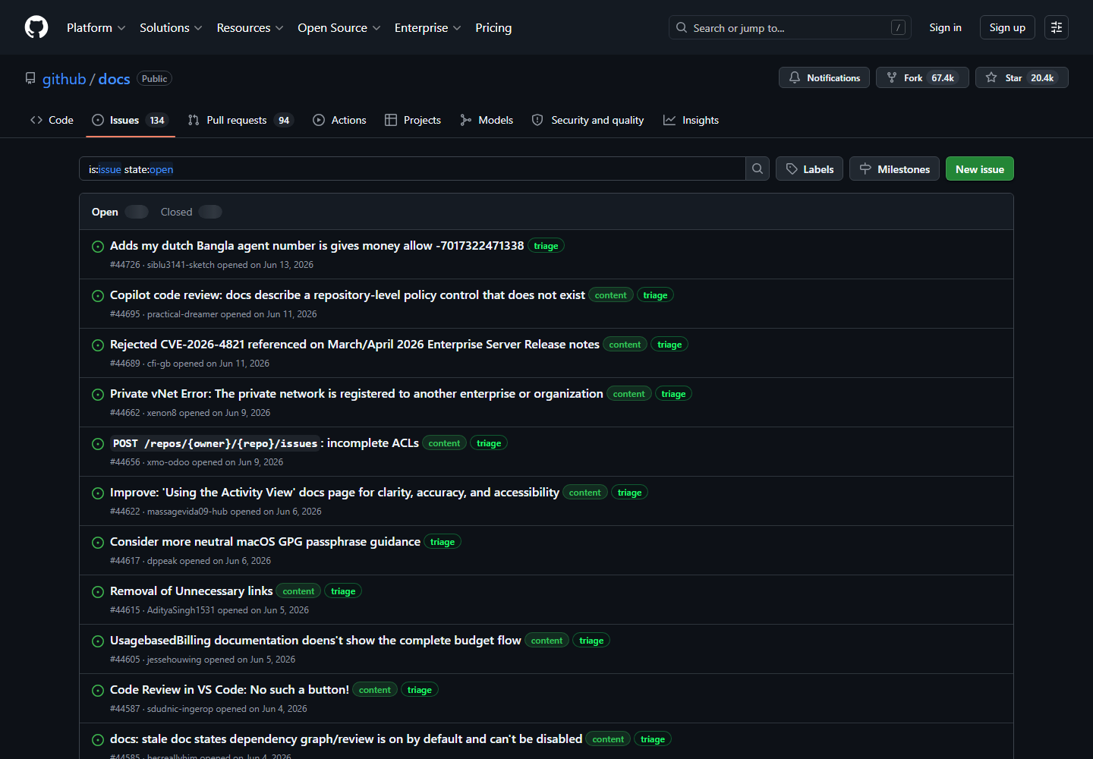Click author name 'jessehouwing'
Image resolution: width=1093 pixels, height=759 pixels.
coord(174,660)
